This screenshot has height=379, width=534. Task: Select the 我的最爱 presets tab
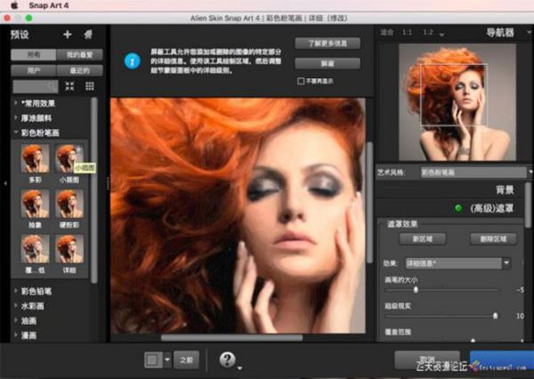pyautogui.click(x=77, y=55)
